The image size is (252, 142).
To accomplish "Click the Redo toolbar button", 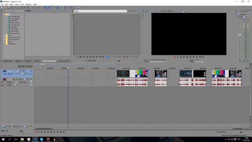I will point(39,7).
